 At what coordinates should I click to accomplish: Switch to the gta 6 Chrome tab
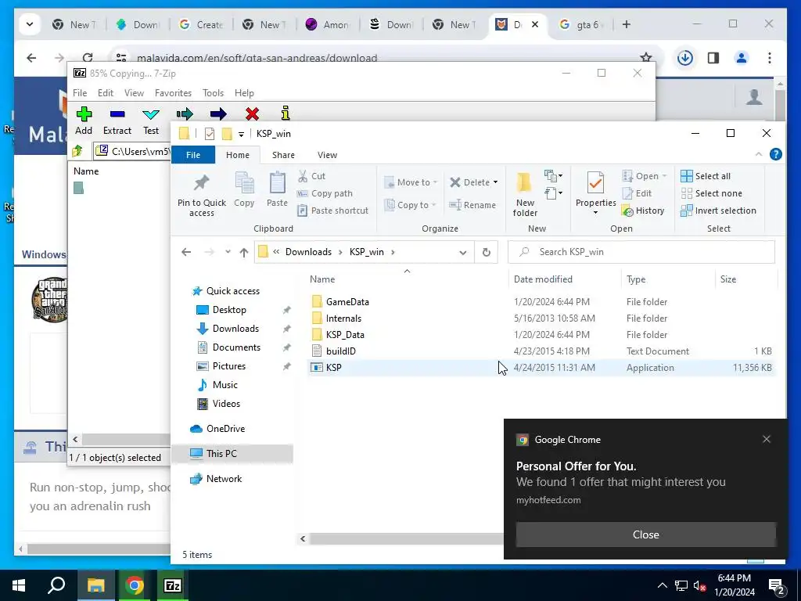tap(581, 24)
